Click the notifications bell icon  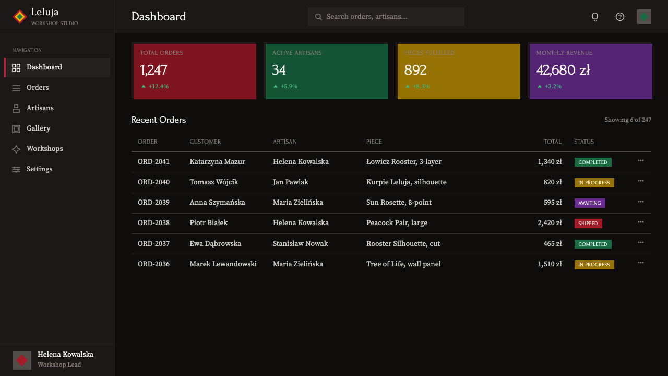(595, 17)
